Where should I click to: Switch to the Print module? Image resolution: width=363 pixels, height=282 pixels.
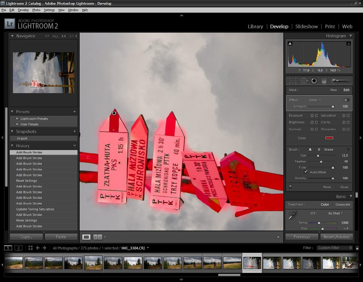pyautogui.click(x=330, y=26)
